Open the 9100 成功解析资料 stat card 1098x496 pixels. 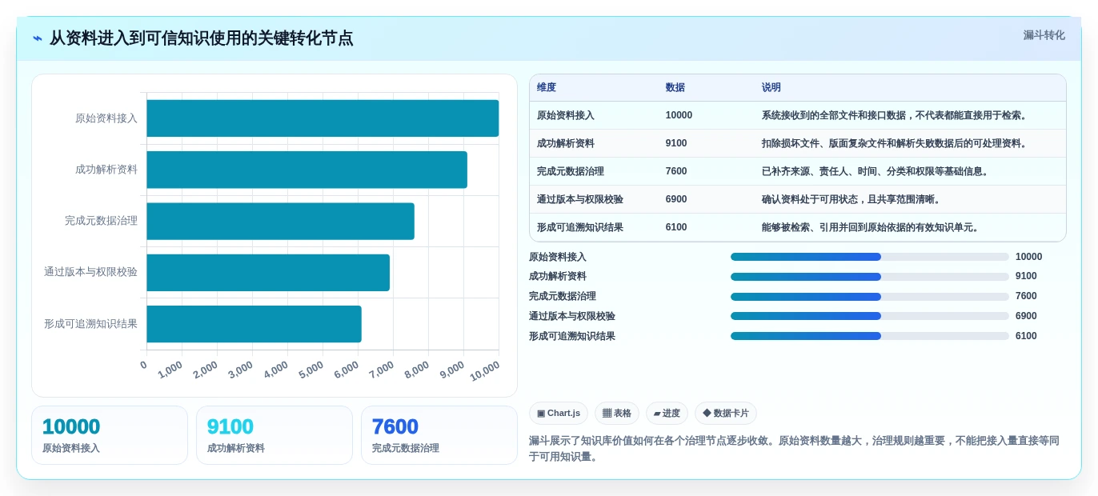point(274,435)
